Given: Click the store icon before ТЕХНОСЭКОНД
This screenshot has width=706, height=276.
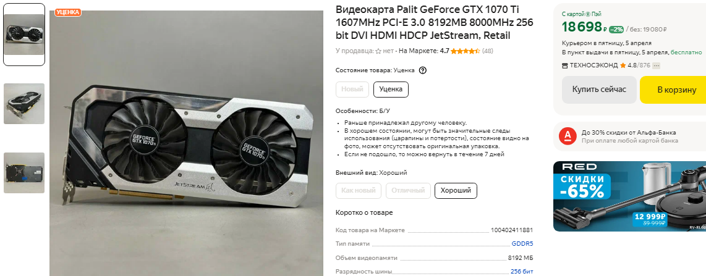Looking at the screenshot, I should 565,65.
